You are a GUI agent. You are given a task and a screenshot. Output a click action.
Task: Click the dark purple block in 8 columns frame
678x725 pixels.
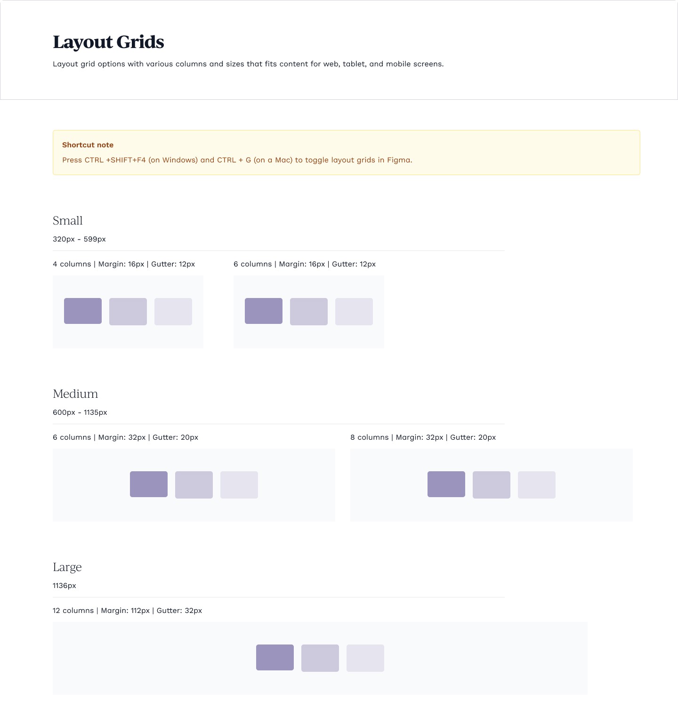[446, 484]
